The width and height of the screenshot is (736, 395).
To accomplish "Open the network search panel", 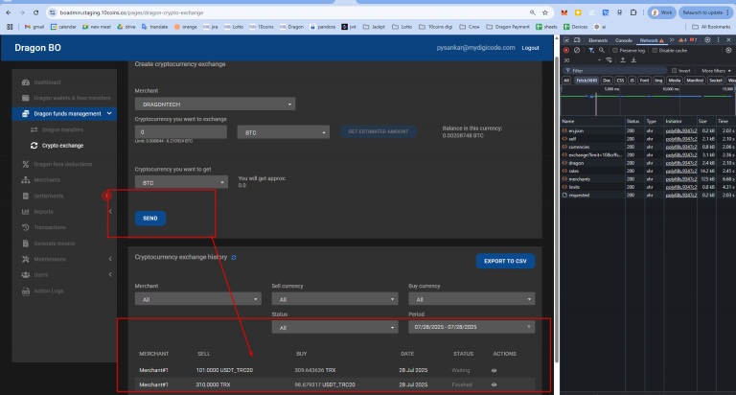I will pyautogui.click(x=601, y=50).
